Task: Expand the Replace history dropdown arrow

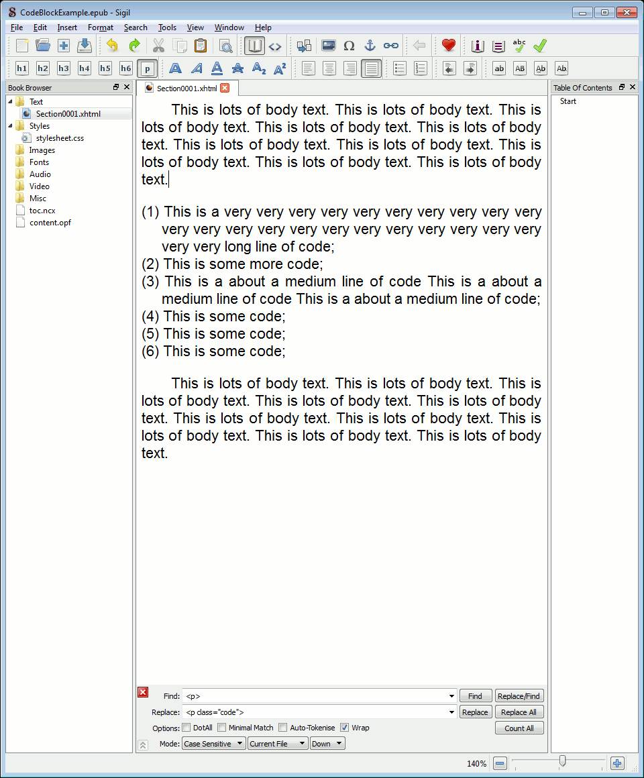Action: (451, 712)
